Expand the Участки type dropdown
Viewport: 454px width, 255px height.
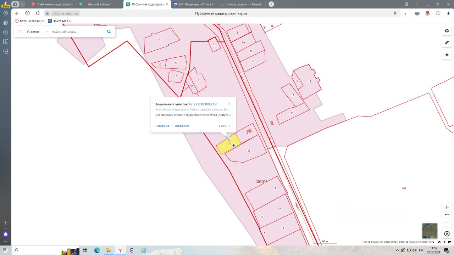click(47, 32)
